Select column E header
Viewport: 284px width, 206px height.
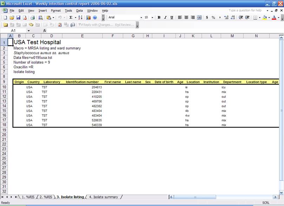(x=82, y=36)
